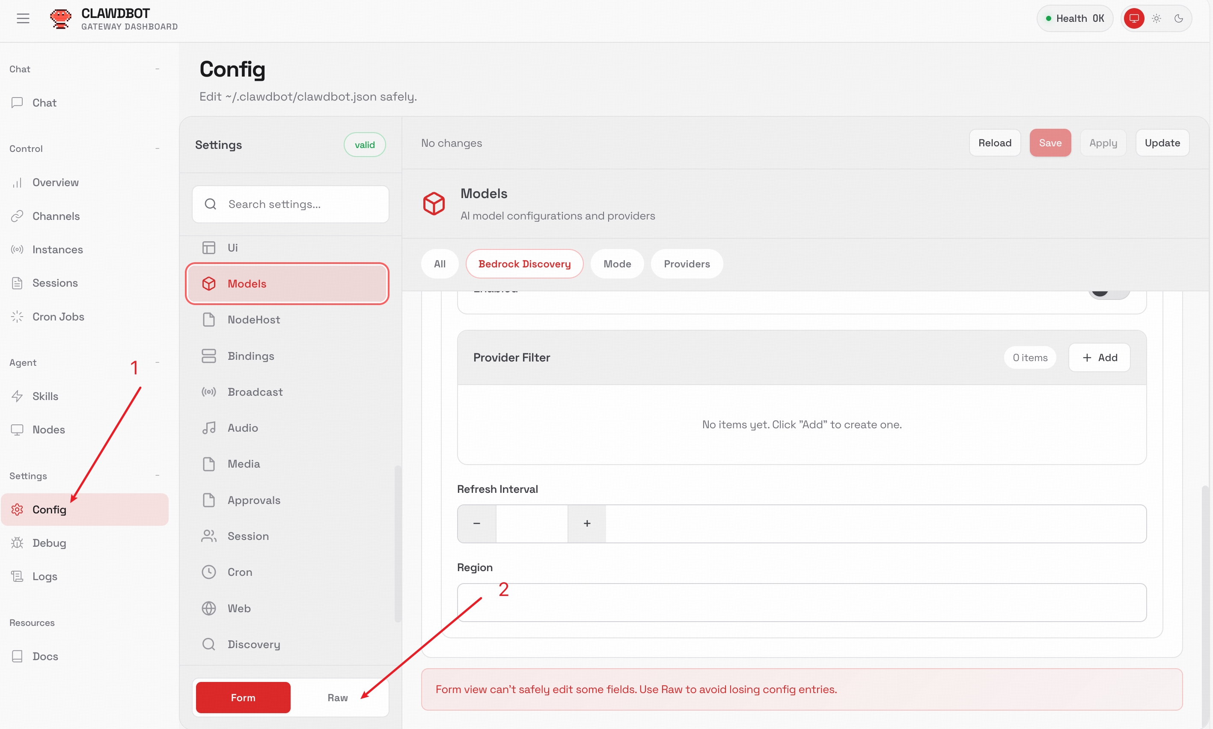Switch editor to Form mode
This screenshot has width=1213, height=729.
click(x=243, y=698)
